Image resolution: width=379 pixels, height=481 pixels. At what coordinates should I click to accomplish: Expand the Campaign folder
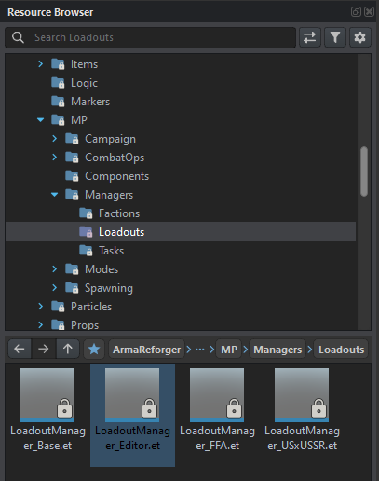point(55,139)
